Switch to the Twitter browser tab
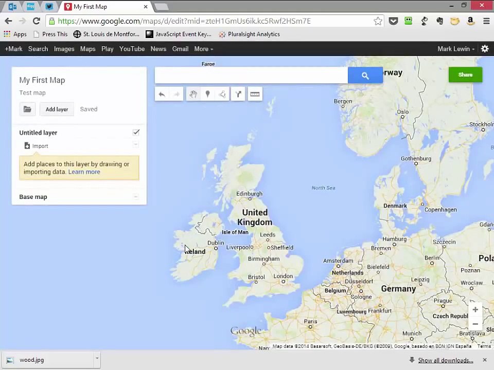Viewport: 494px width, 370px height. tap(49, 6)
